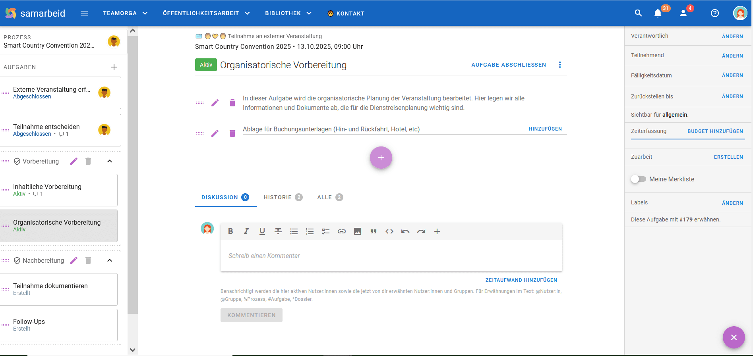
Task: Collapse the Nachbereitung task group
Action: point(110,260)
